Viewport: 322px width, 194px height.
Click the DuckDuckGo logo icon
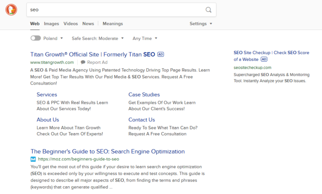(11, 9)
